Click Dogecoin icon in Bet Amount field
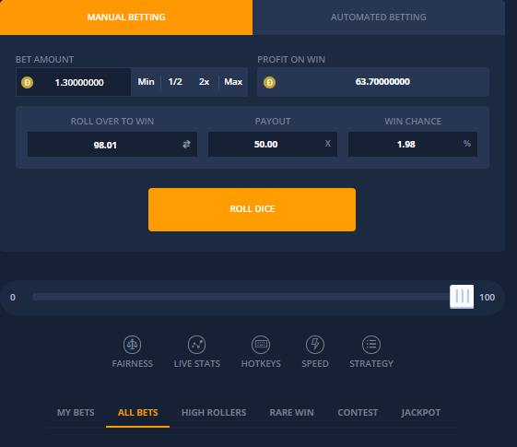This screenshot has height=447, width=517. click(x=27, y=82)
